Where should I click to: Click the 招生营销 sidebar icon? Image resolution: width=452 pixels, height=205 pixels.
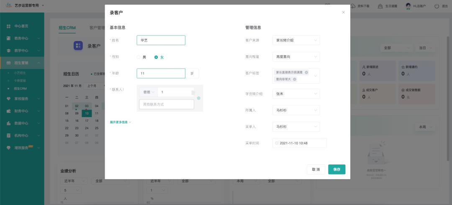9,63
